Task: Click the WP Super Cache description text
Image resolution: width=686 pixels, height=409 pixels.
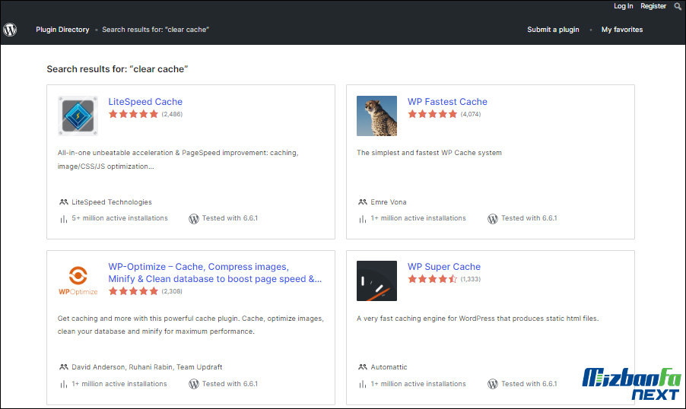Action: point(478,319)
